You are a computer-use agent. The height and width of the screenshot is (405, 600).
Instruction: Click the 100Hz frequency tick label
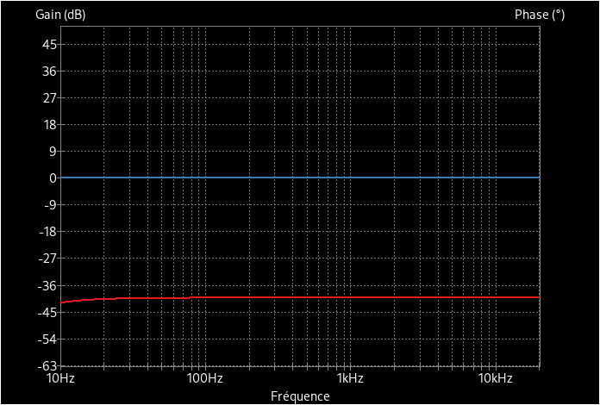coord(204,378)
